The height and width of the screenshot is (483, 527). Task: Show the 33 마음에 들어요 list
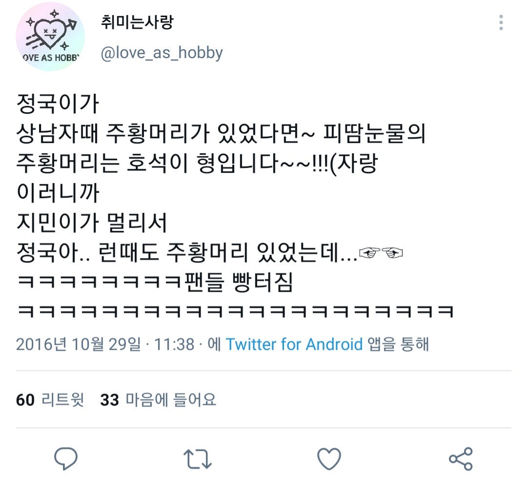158,400
